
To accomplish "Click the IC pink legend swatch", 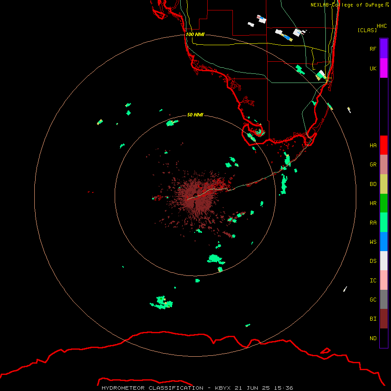I will pos(384,280).
